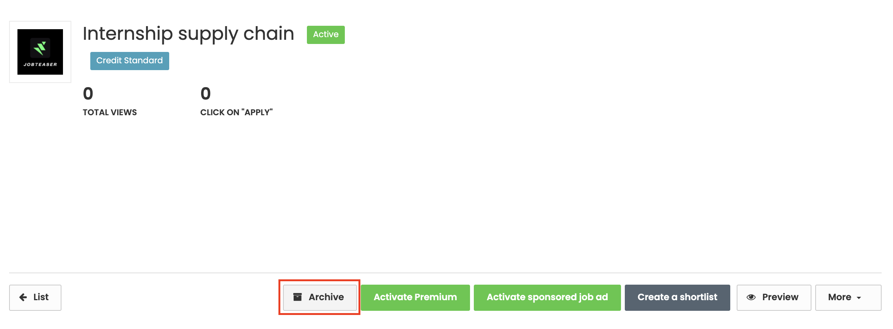Click the eye icon on Preview

[751, 298]
